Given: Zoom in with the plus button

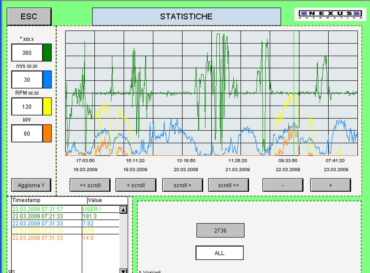Looking at the screenshot, I should point(330,185).
